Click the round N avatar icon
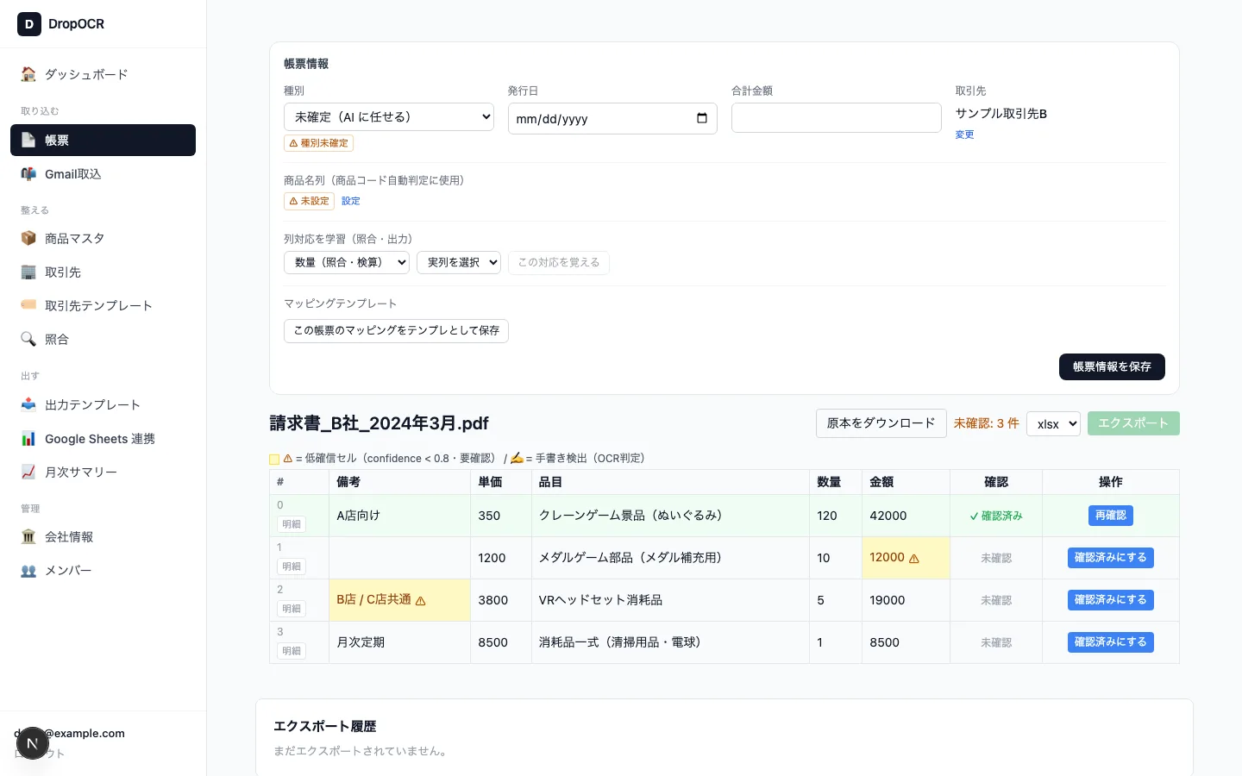 (x=33, y=743)
